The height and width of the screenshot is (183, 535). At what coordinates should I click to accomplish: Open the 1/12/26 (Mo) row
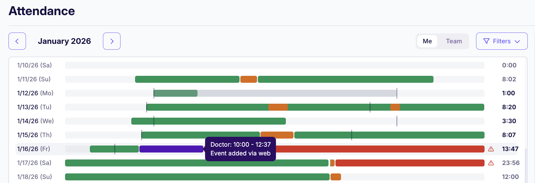35,93
